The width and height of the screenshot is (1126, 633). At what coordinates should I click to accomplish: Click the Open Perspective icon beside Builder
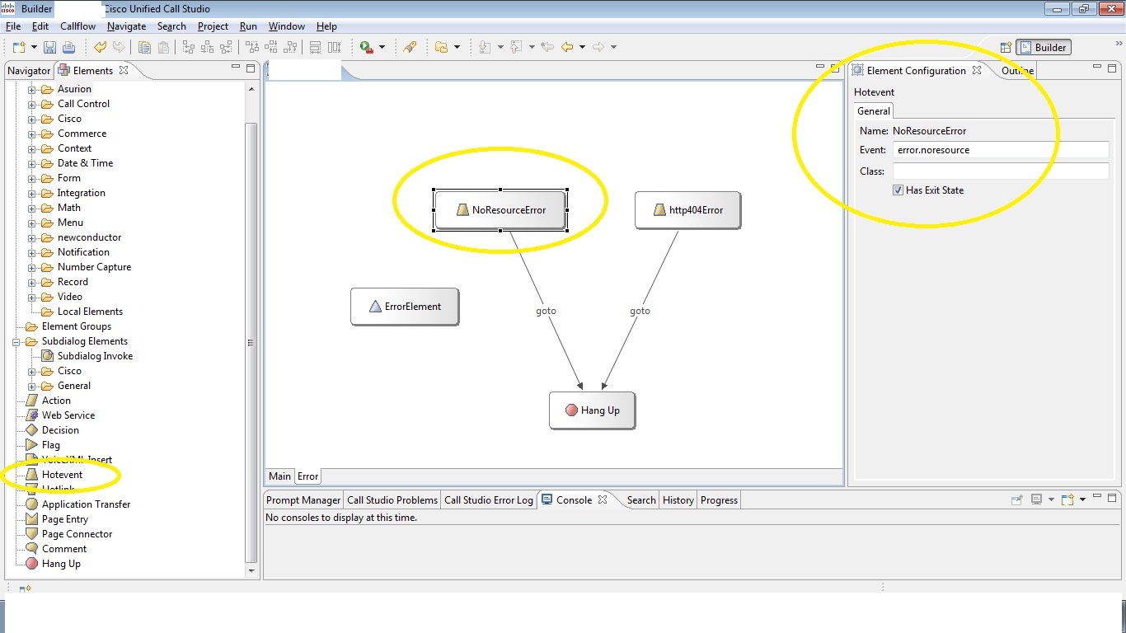click(x=1005, y=48)
